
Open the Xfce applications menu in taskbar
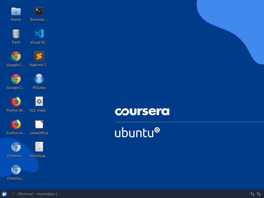(4, 194)
